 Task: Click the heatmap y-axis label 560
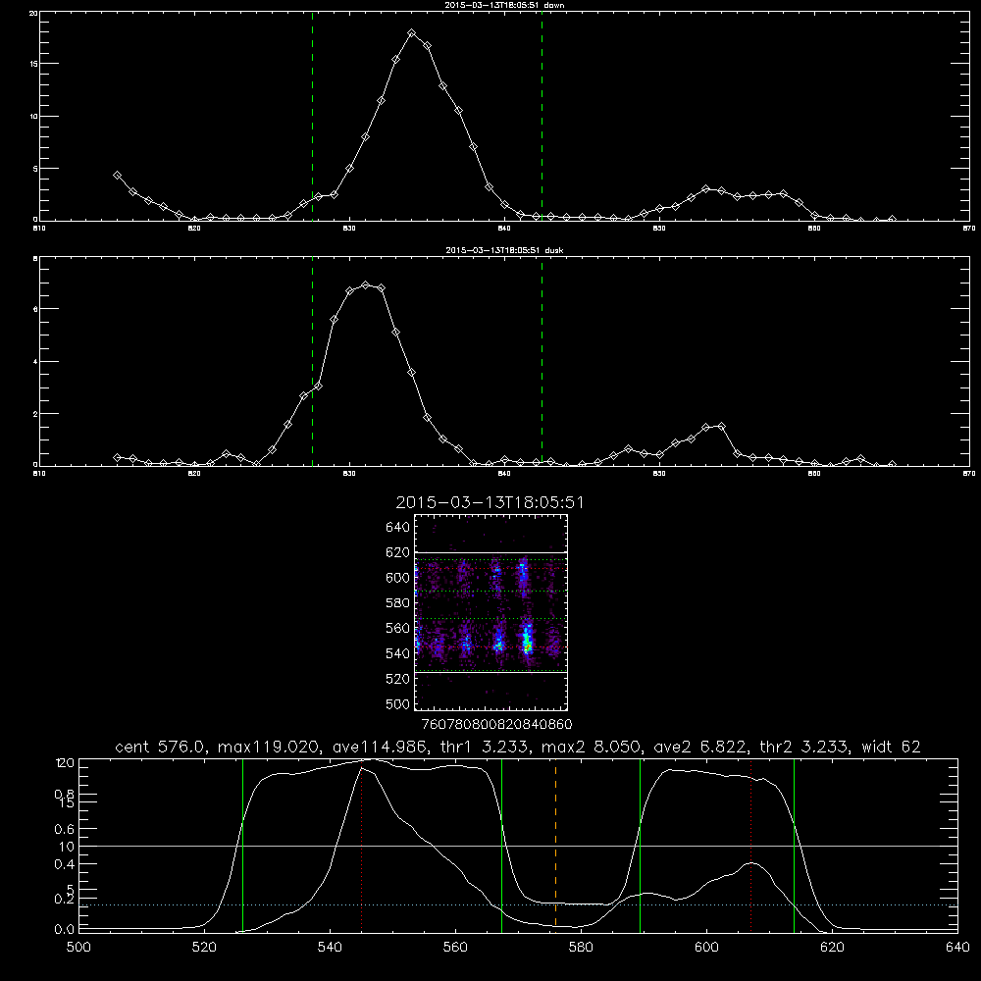(398, 628)
